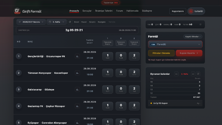Click the Favori option in toolbar
This screenshot has width=222, height=125.
coord(84,22)
